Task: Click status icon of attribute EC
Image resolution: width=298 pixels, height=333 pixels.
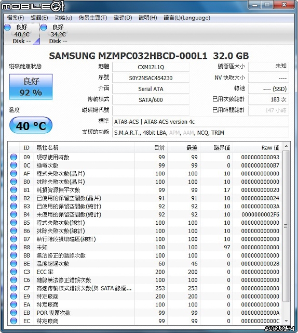Action: point(13,321)
